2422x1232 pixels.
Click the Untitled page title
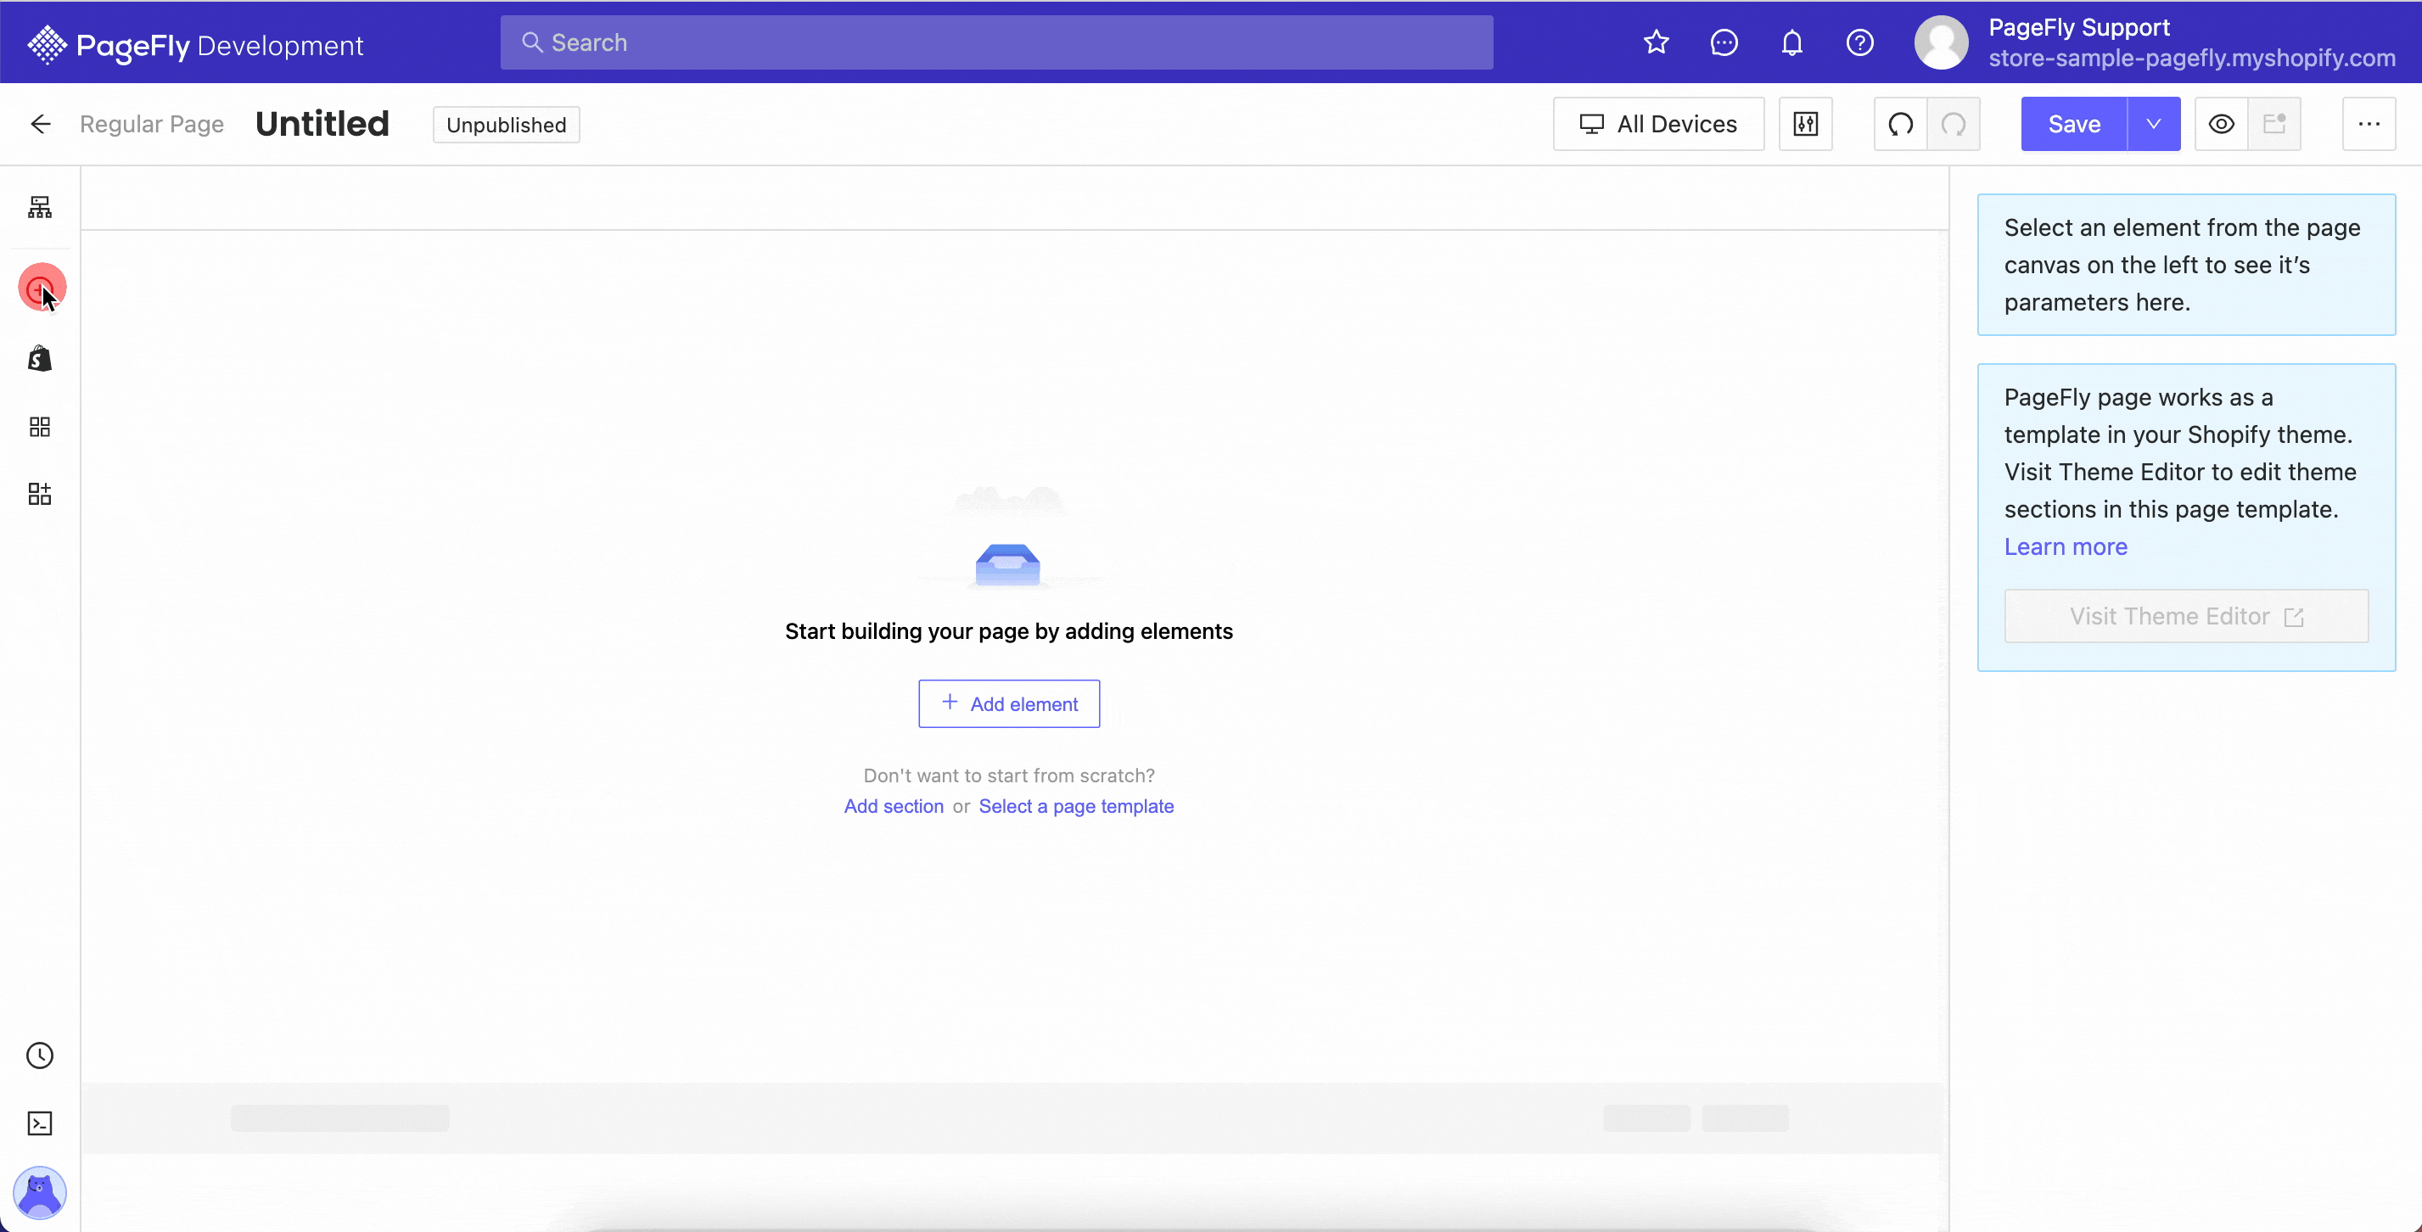point(322,124)
